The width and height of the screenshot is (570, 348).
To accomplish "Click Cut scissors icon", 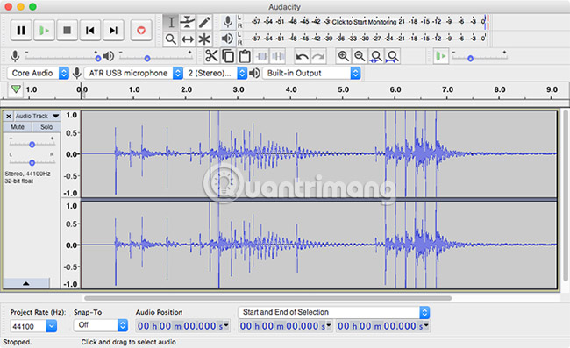I will tap(211, 56).
